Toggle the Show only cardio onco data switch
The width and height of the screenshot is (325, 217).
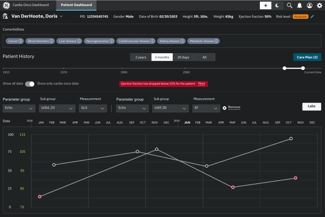pyautogui.click(x=30, y=84)
